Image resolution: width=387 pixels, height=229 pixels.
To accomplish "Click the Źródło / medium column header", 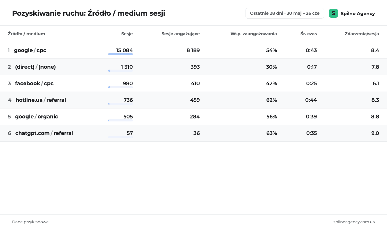I will pos(26,34).
